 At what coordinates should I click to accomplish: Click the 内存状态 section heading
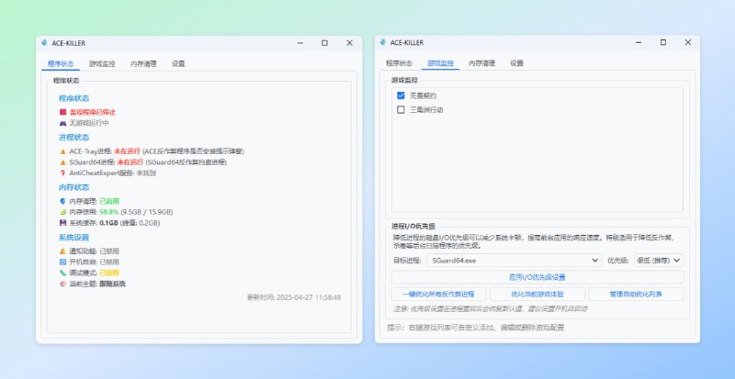point(73,187)
